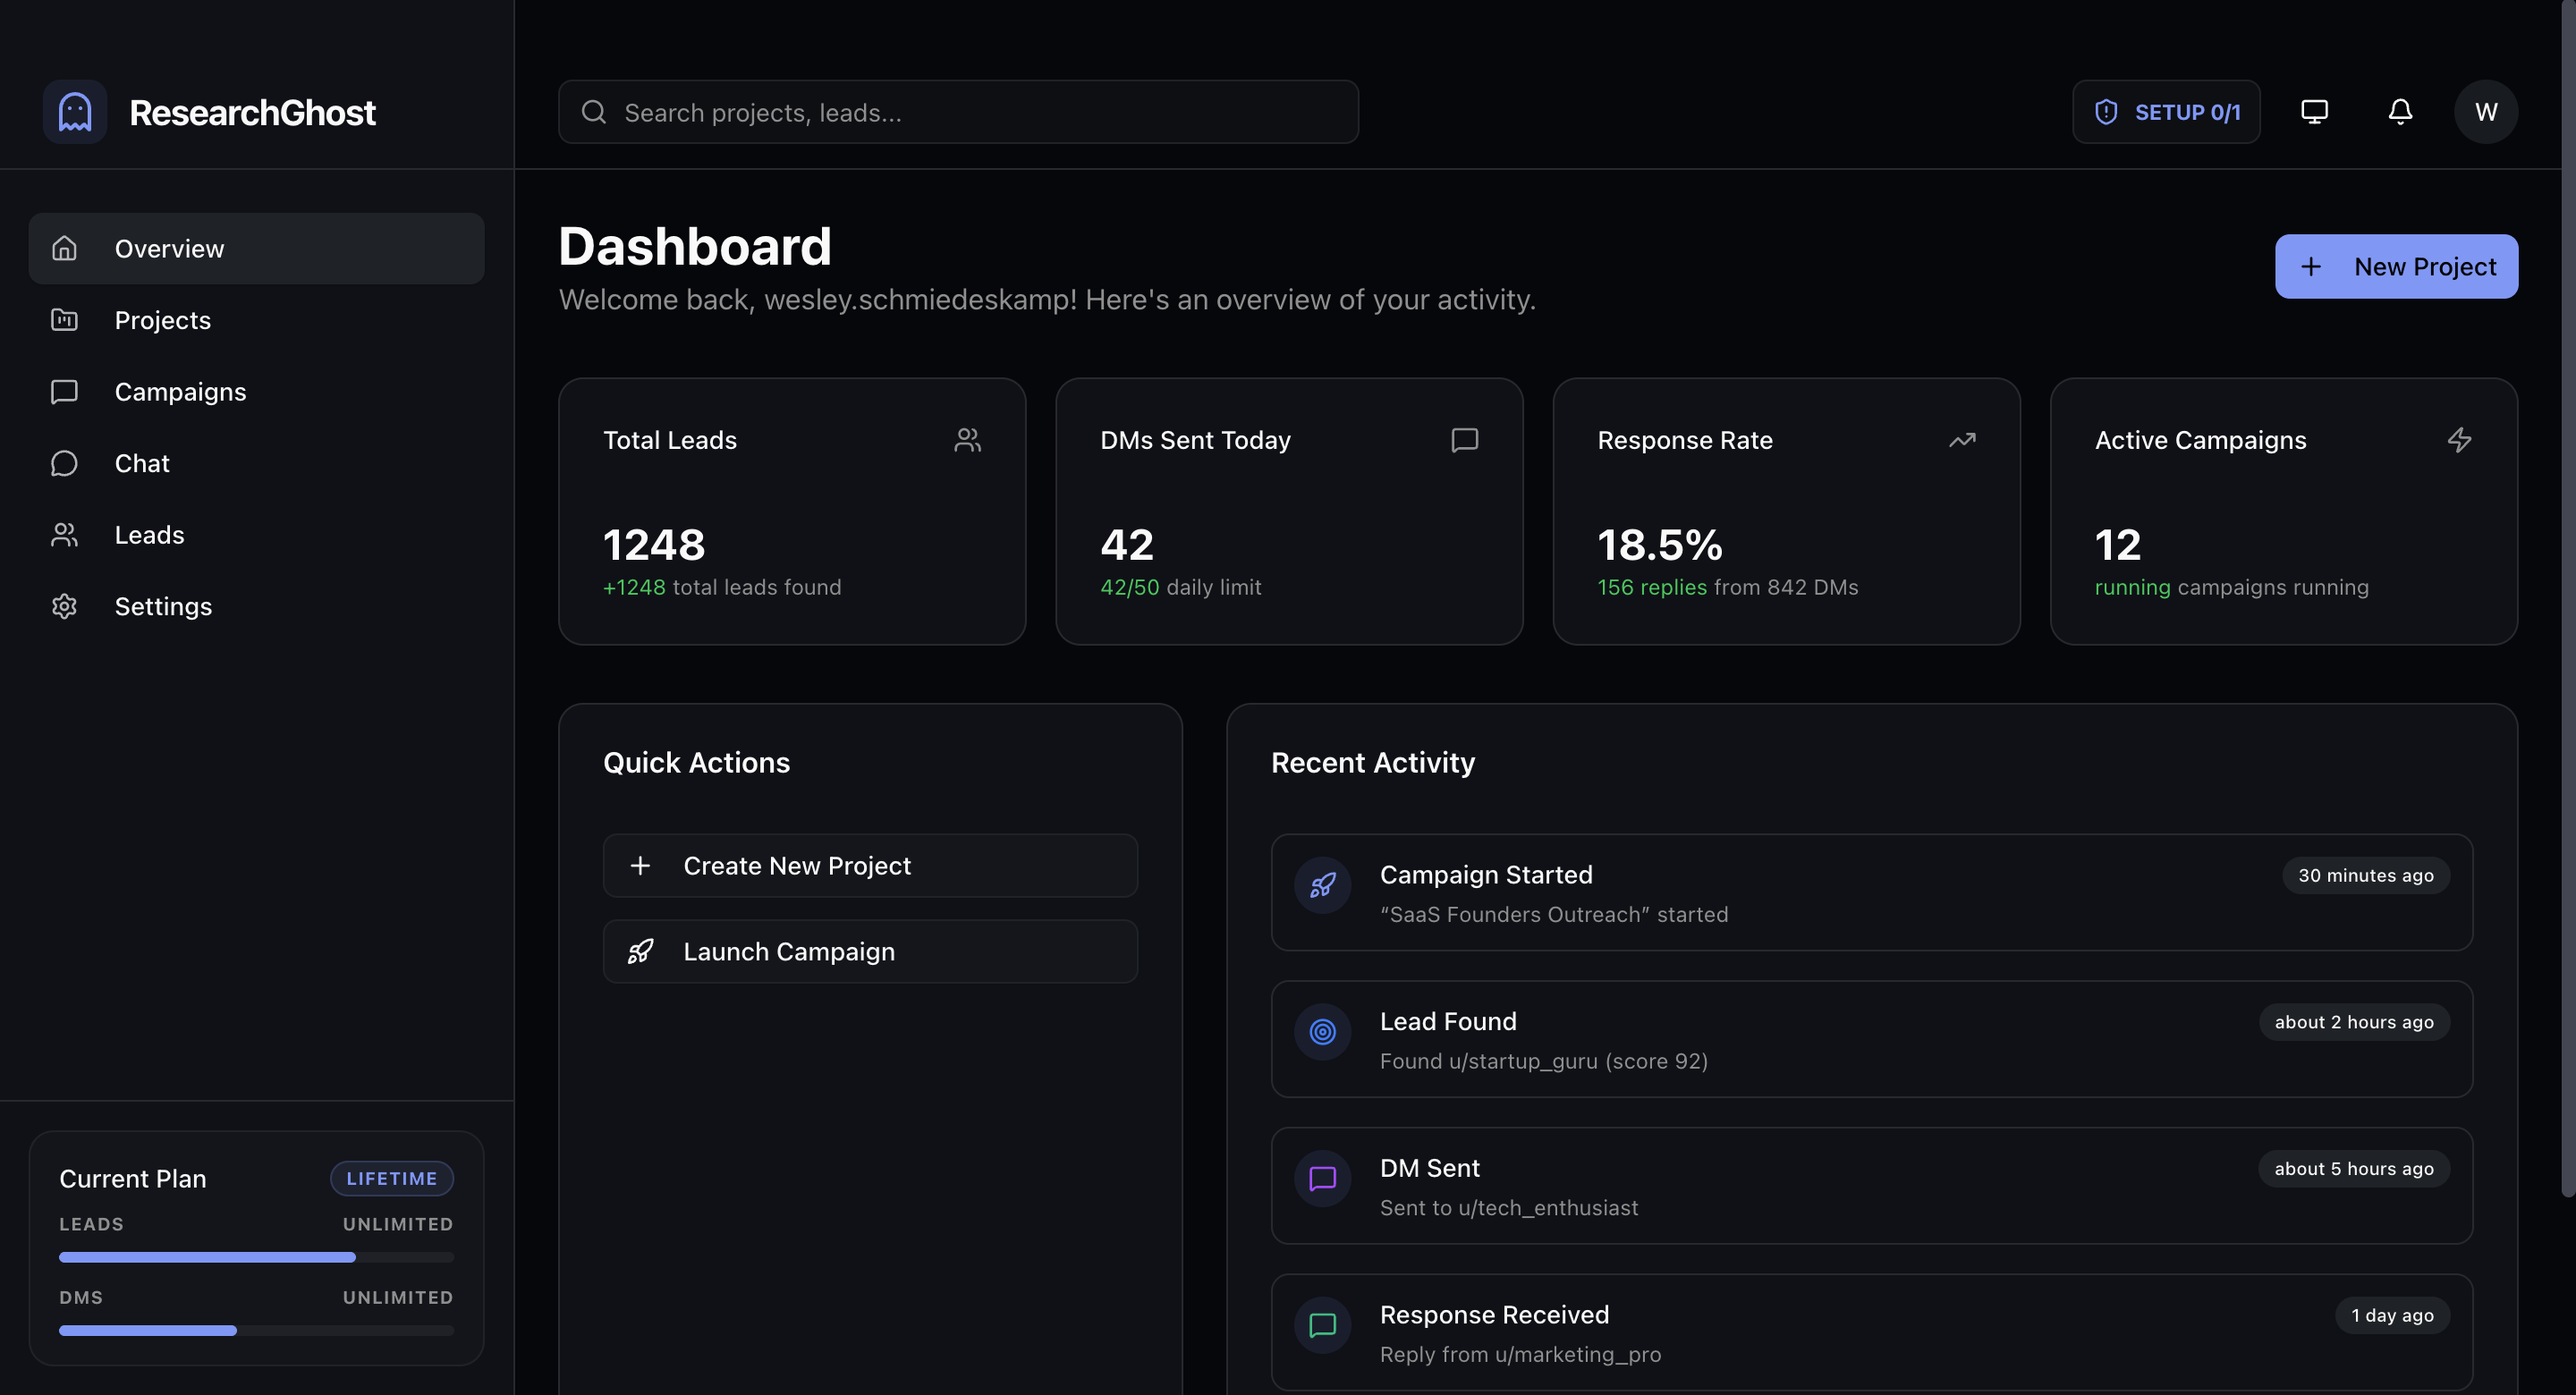Click Launch Campaign in Quick Actions
This screenshot has height=1395, width=2576.
[x=869, y=951]
